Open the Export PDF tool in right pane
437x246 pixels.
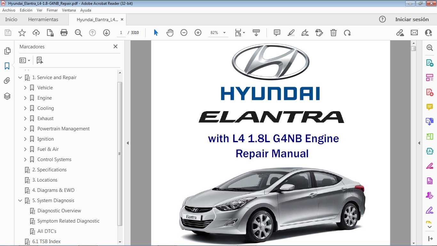tap(430, 63)
